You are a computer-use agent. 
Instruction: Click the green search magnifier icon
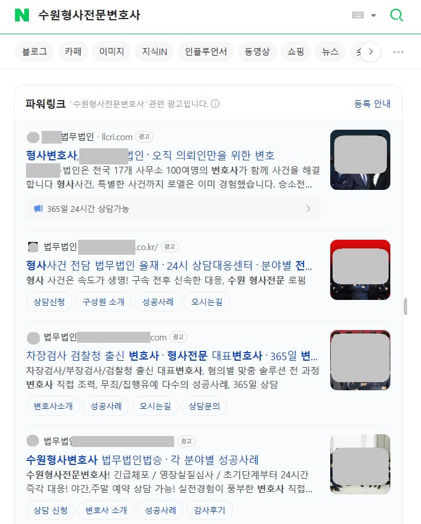[x=397, y=15]
